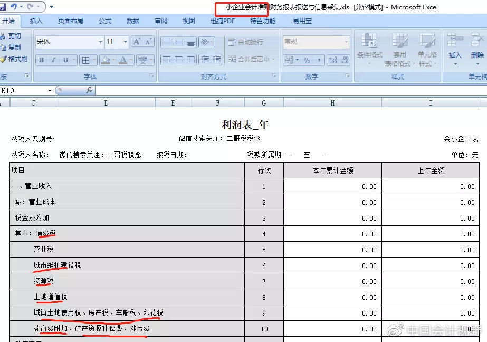
Task: Switch to the 数据 tab
Action: [x=133, y=21]
